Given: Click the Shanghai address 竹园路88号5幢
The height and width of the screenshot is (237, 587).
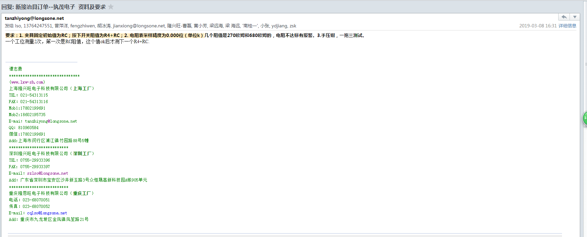Looking at the screenshot, I should point(49,141).
